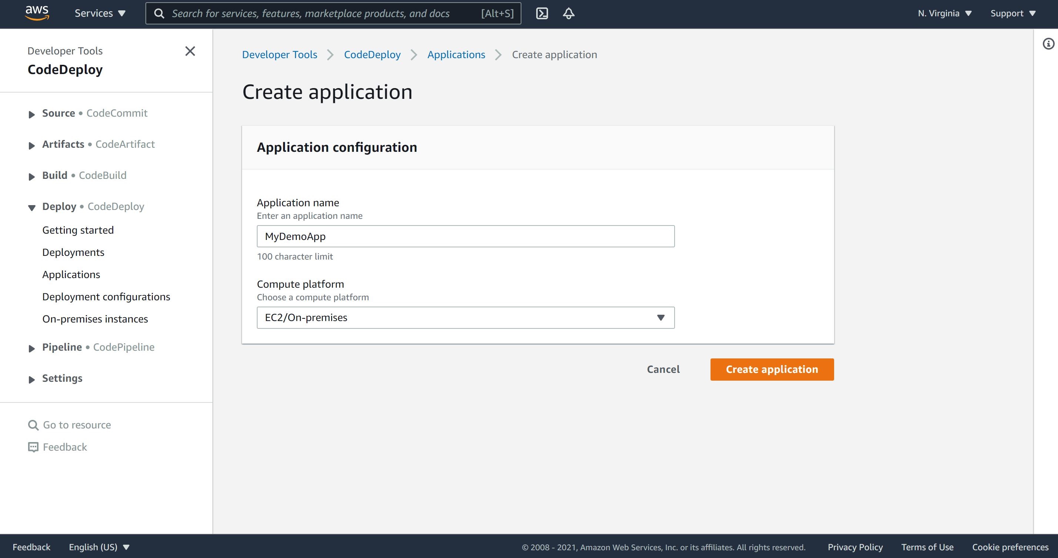The width and height of the screenshot is (1058, 558).
Task: Click Feedback link in footer bar
Action: 31,547
